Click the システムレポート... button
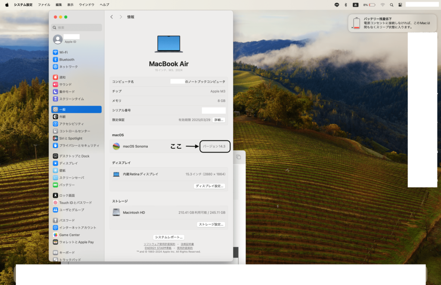The height and width of the screenshot is (285, 441). 169,237
